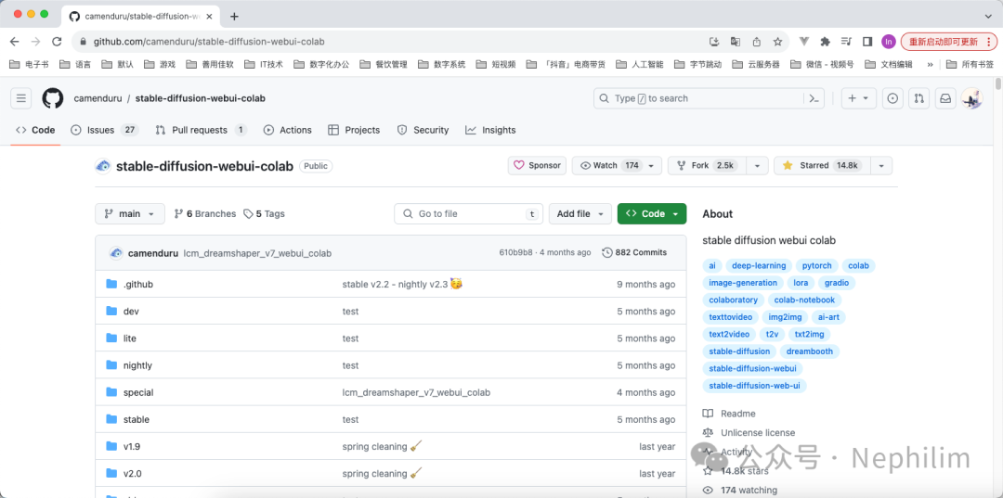Screen dimensions: 1003x498
Task: Click the dreambooth topic tag
Action: click(x=810, y=351)
